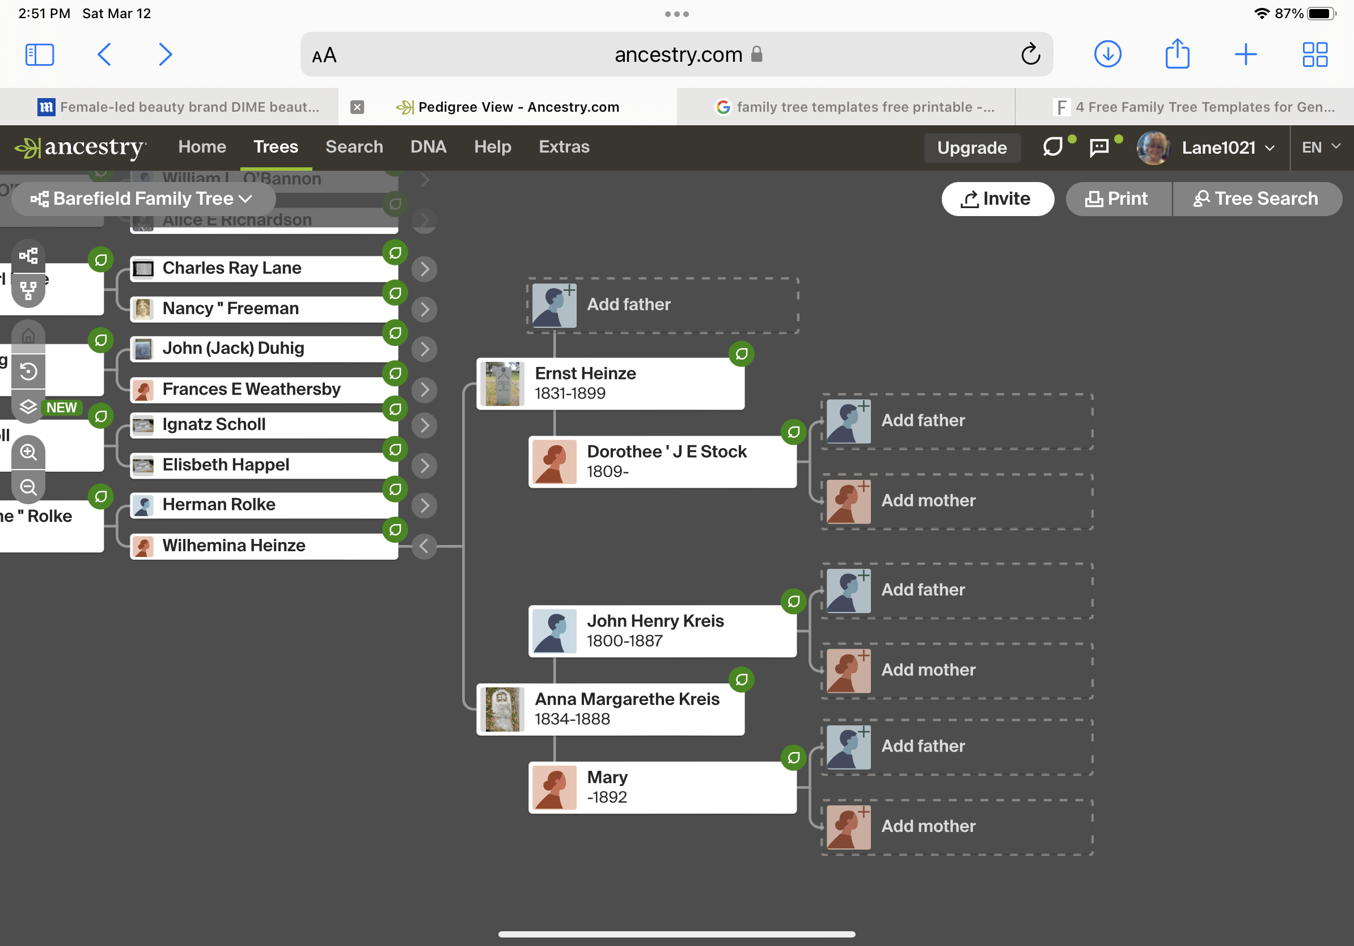The width and height of the screenshot is (1354, 946).
Task: Click the green hint leaf on Ernst Heinze
Action: (741, 354)
